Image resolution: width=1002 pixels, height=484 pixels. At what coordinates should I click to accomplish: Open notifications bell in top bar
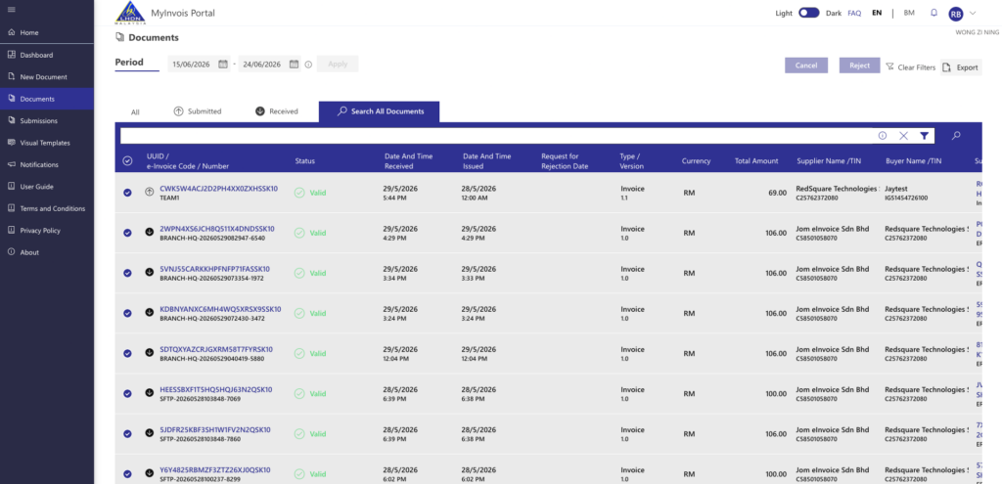934,13
